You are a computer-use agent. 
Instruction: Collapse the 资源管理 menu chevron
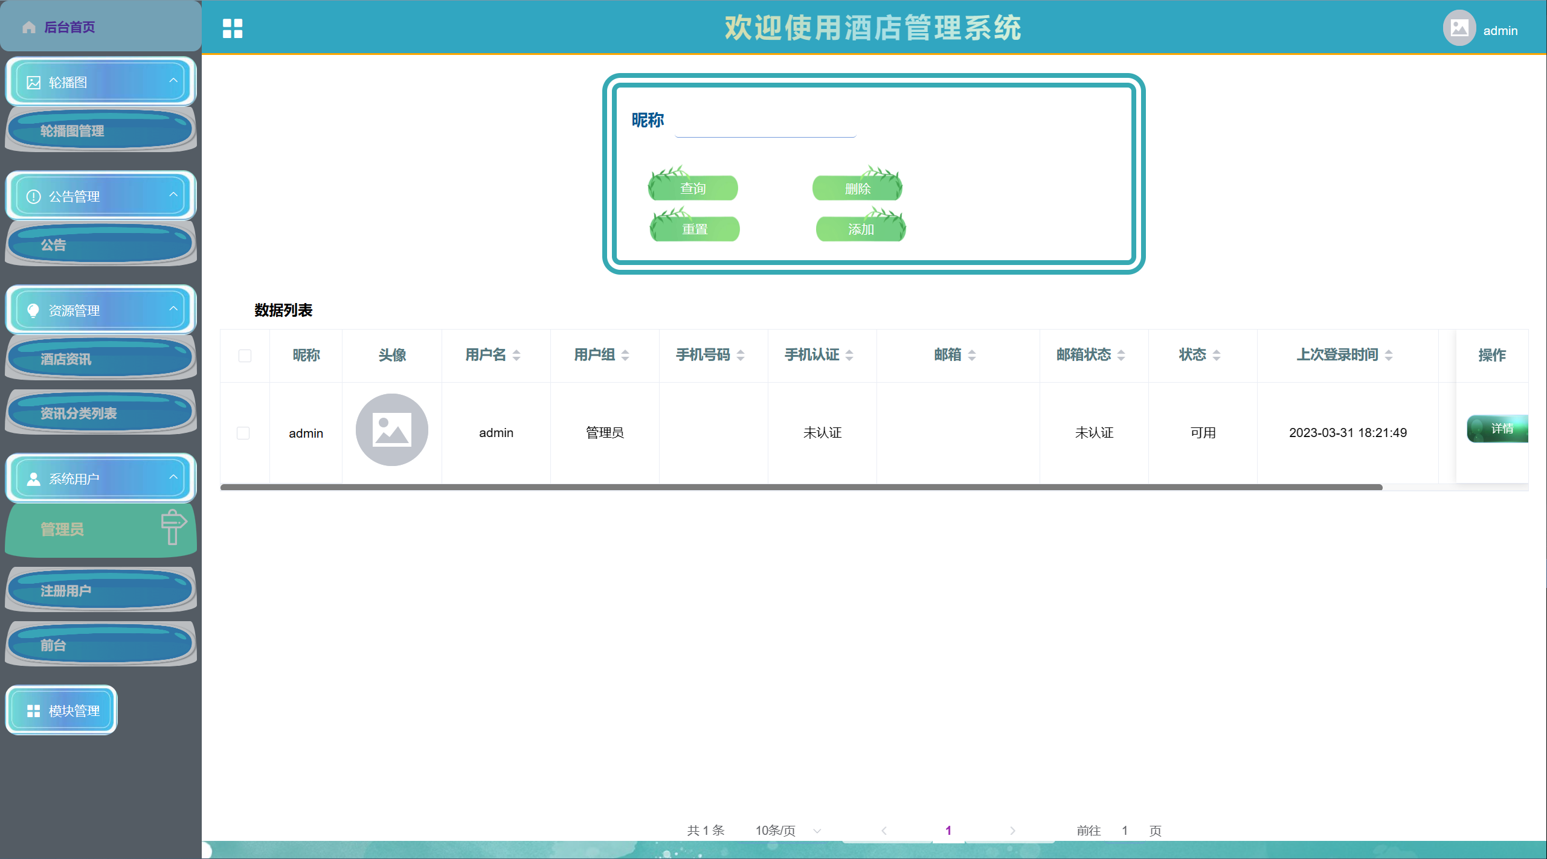[x=173, y=308]
